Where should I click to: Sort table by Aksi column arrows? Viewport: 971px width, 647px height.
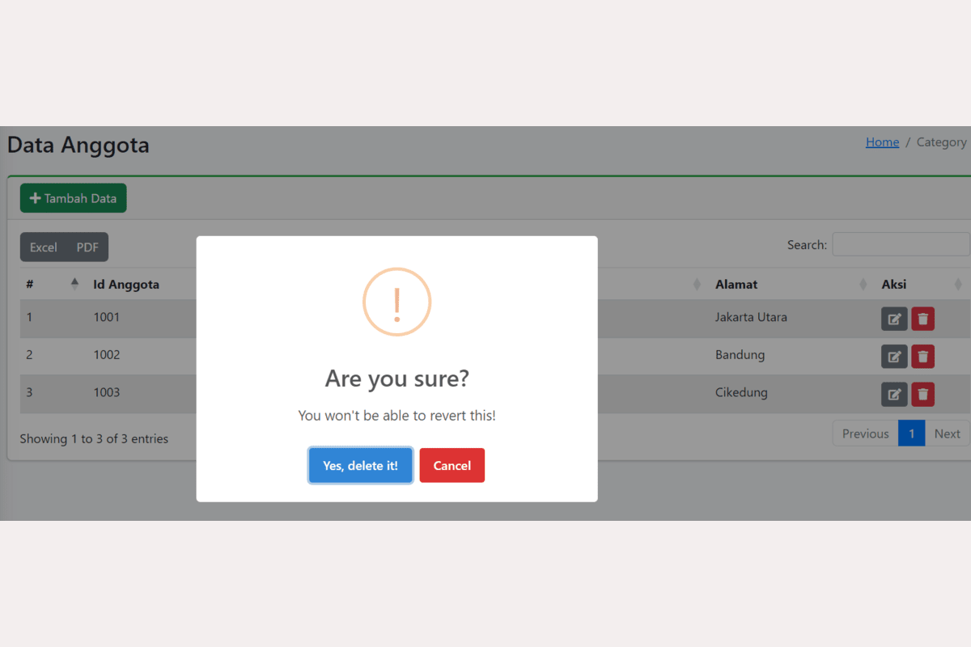[958, 285]
